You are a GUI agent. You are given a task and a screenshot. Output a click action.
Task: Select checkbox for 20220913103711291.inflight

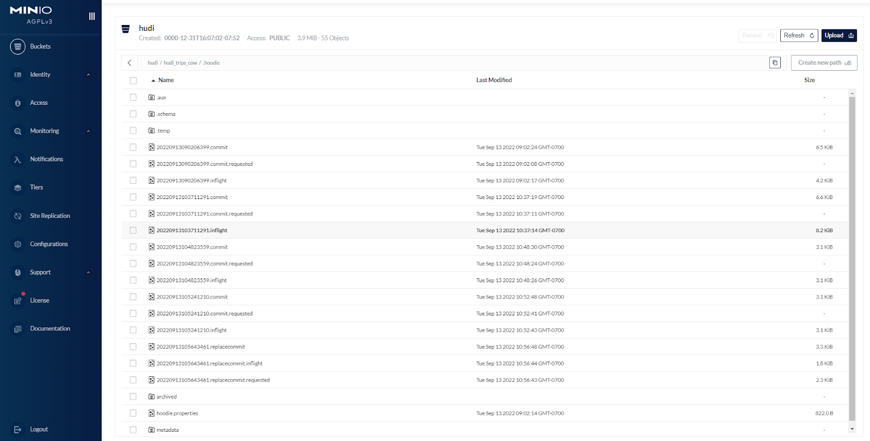(x=133, y=231)
